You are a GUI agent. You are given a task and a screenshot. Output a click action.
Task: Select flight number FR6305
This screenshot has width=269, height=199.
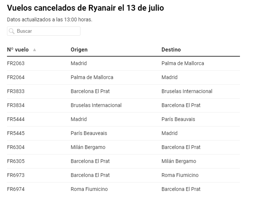pyautogui.click(x=16, y=161)
